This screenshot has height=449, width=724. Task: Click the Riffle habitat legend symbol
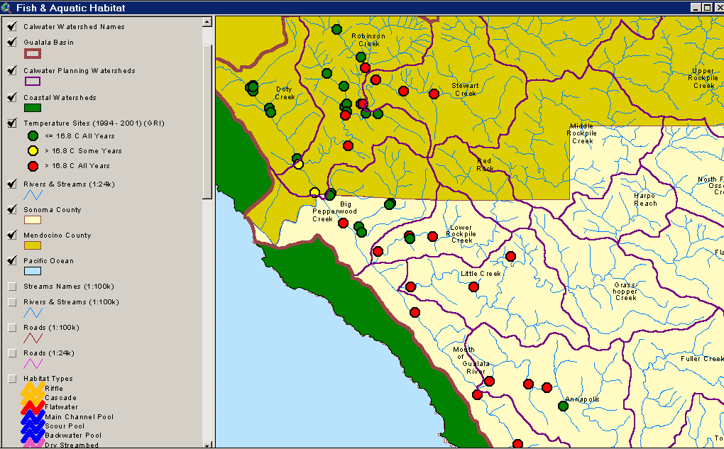33,389
